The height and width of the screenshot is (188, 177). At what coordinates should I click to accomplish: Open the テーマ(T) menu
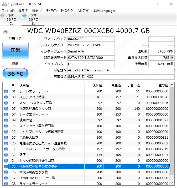tap(51, 11)
